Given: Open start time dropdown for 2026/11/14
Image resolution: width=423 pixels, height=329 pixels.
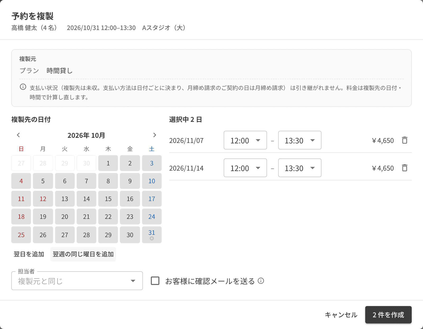Looking at the screenshot, I should click(245, 168).
